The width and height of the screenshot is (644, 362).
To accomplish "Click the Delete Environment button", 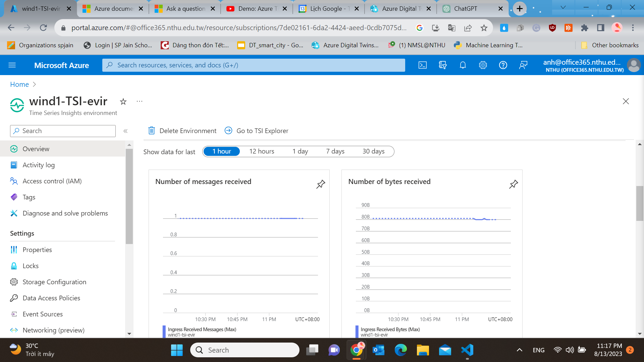I will 182,131.
